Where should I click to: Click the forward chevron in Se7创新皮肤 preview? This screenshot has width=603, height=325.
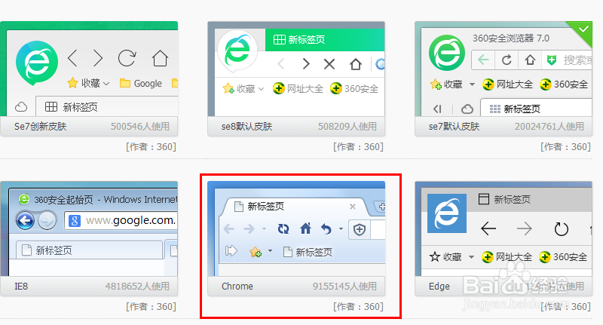coord(98,58)
